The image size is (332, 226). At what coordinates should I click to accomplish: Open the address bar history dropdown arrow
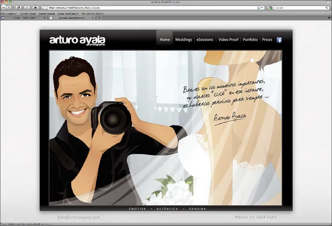tap(262, 7)
